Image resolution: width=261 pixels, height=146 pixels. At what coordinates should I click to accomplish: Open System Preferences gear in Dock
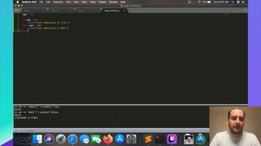click(131, 139)
